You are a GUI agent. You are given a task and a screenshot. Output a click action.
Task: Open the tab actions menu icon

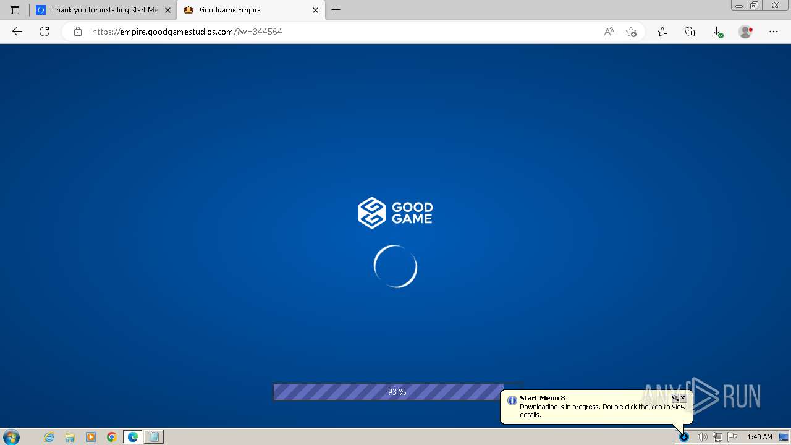[15, 10]
